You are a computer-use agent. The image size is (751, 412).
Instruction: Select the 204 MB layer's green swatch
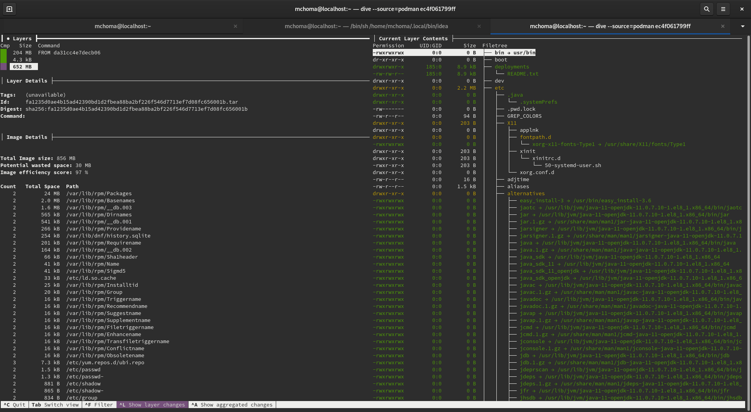4,53
